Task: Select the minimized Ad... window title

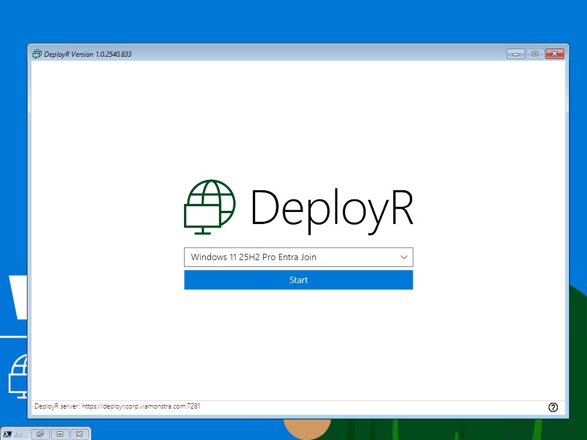Action: (x=21, y=434)
